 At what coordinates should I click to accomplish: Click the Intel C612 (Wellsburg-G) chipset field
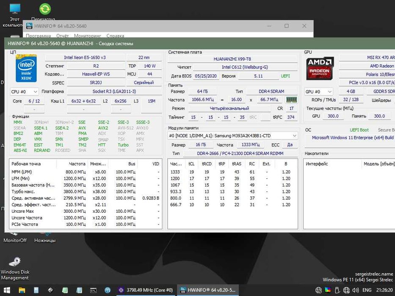click(245, 67)
